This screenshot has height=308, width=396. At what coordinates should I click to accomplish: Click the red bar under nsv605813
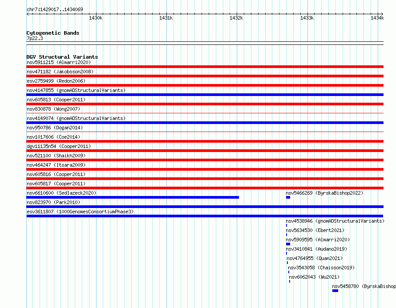coord(205,104)
